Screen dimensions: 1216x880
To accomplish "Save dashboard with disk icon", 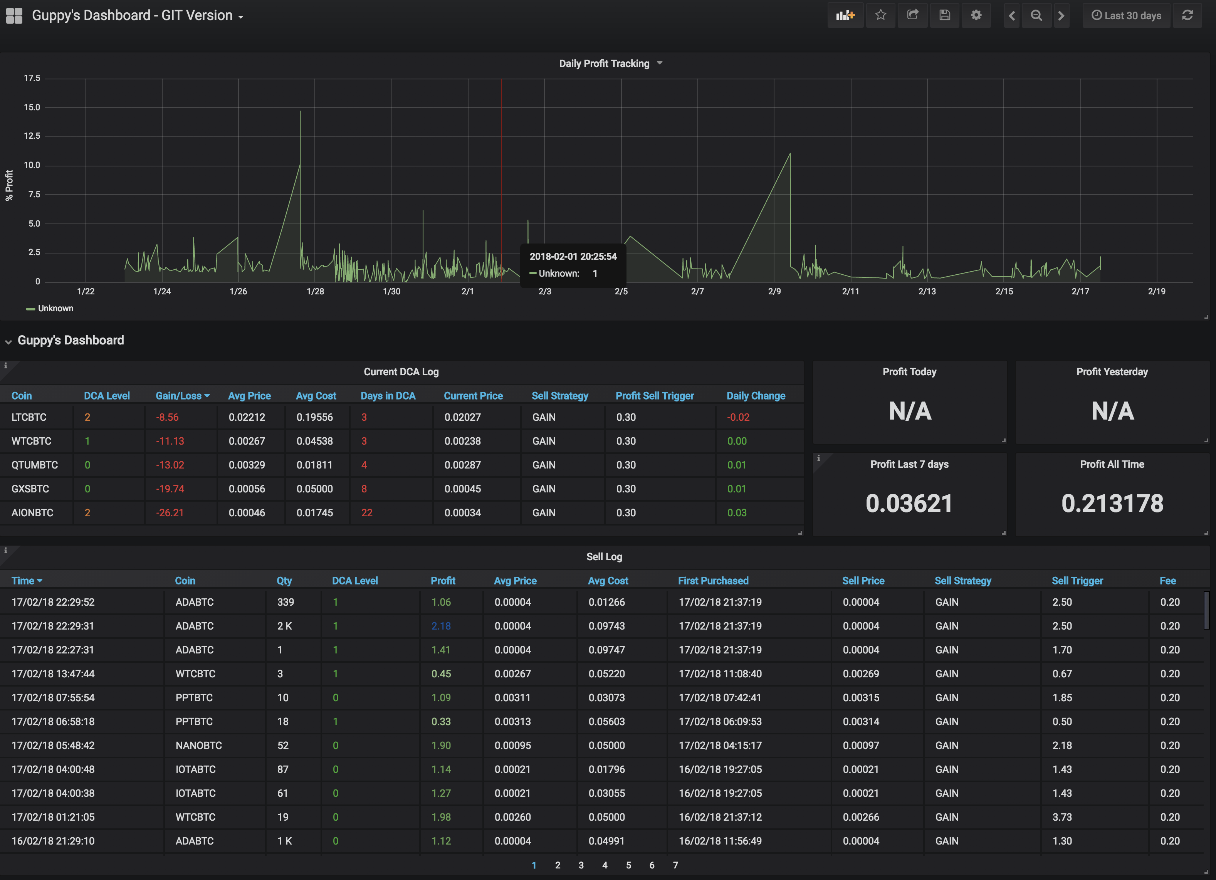I will [x=945, y=15].
